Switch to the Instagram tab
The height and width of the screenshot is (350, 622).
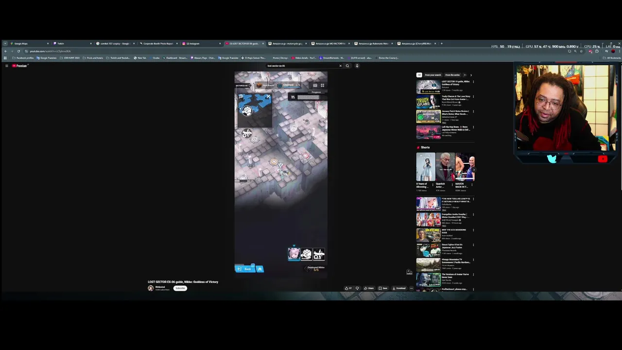pyautogui.click(x=201, y=44)
